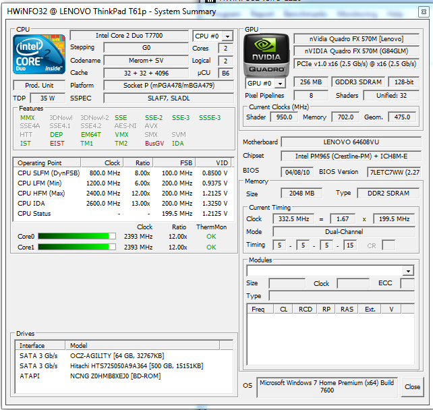The height and width of the screenshot is (410, 433).
Task: Click the OS Windows 7 Home Premium field
Action: coord(327,387)
